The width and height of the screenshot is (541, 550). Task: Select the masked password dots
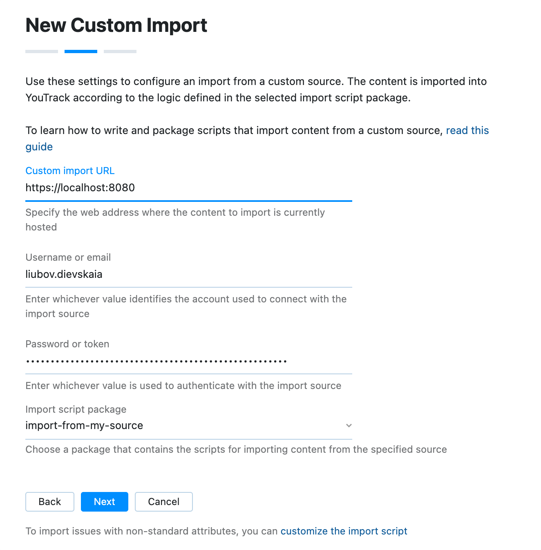click(156, 361)
